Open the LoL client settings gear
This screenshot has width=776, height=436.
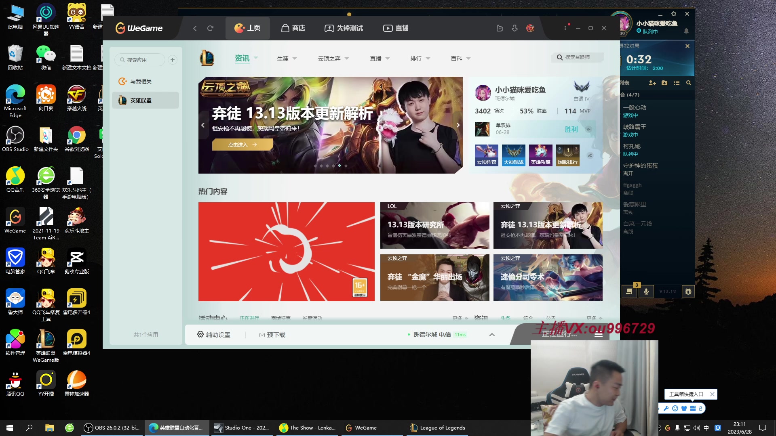tap(674, 13)
